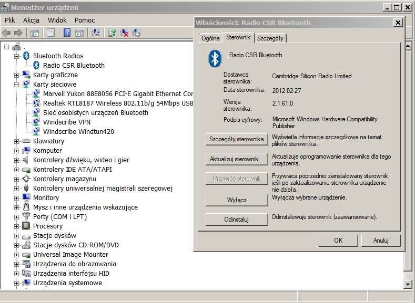Switch to the Szczegóły tab
Image resolution: width=415 pixels, height=303 pixels.
pyautogui.click(x=270, y=38)
